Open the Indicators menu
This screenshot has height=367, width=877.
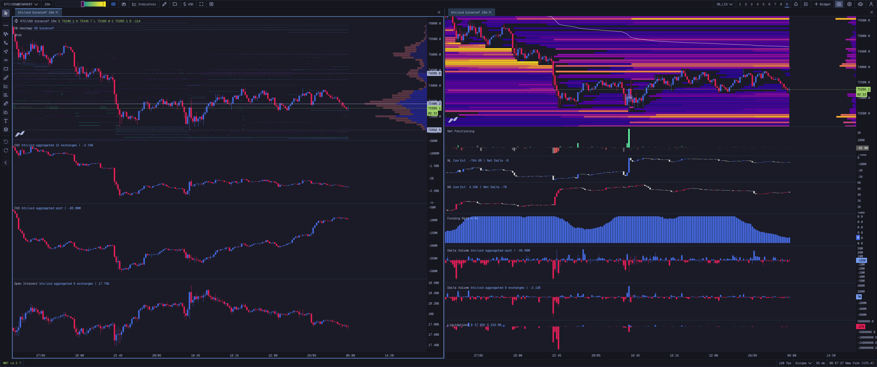tap(144, 4)
